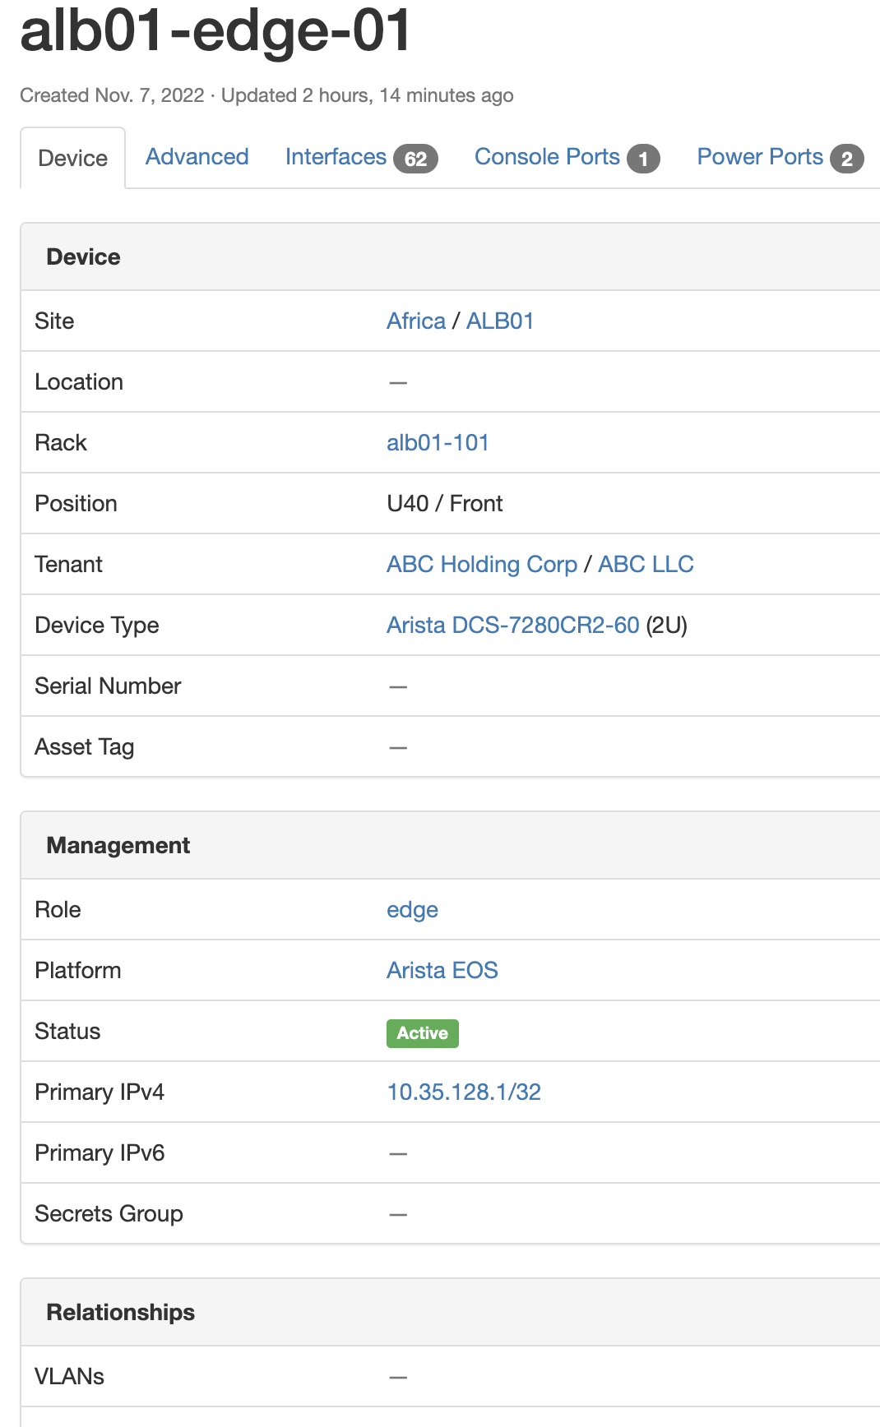
Task: Open the Advanced tab
Action: click(197, 157)
